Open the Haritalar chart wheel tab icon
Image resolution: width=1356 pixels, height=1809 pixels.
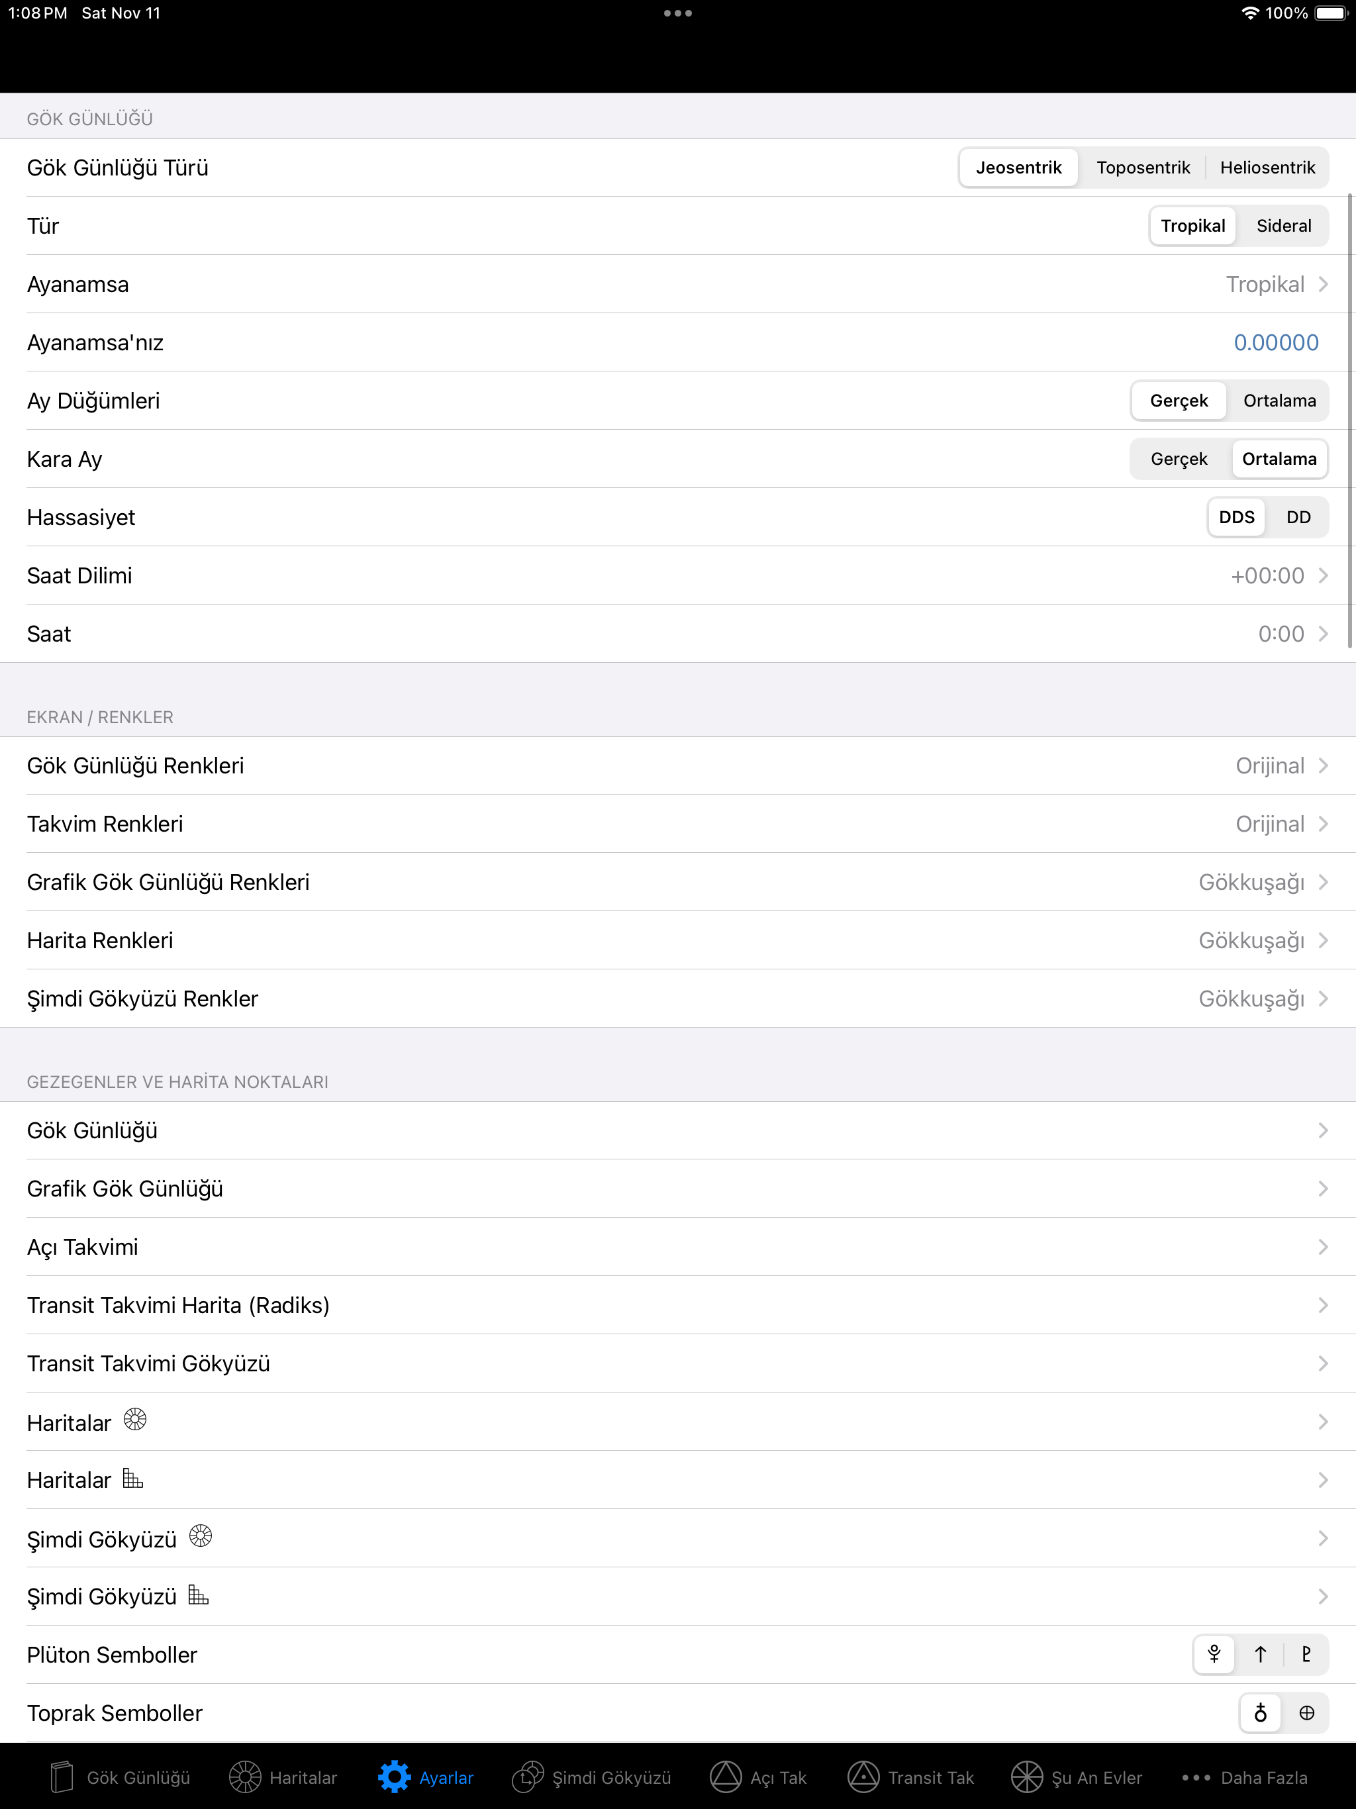pyautogui.click(x=244, y=1777)
